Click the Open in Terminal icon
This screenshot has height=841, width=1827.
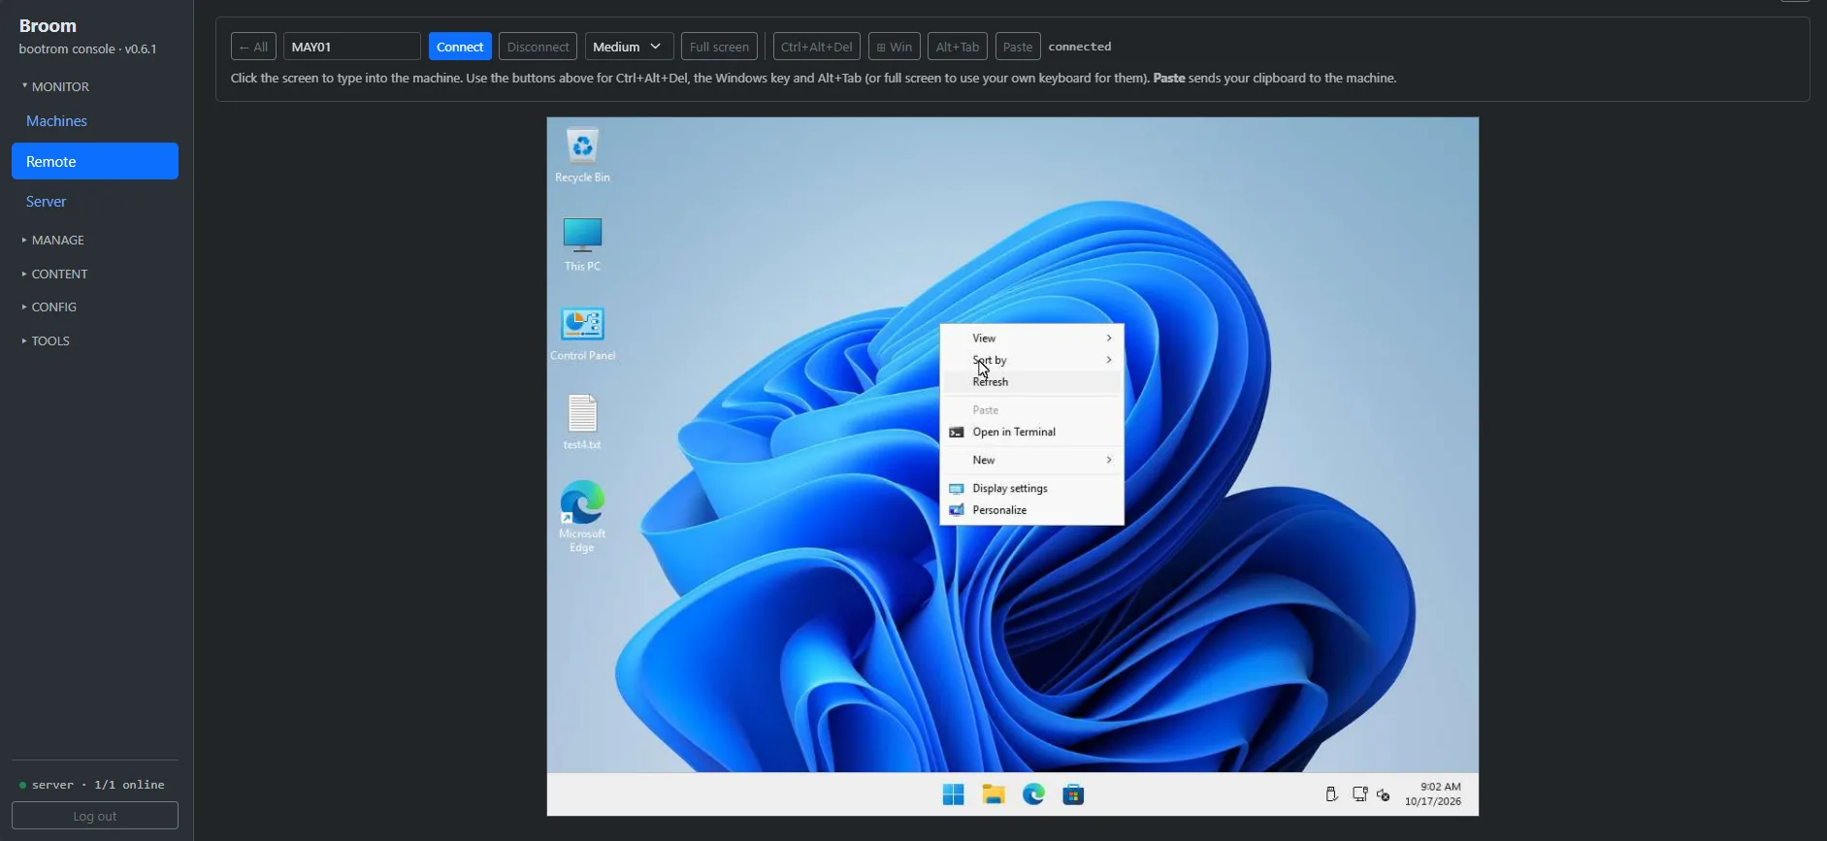tap(957, 433)
